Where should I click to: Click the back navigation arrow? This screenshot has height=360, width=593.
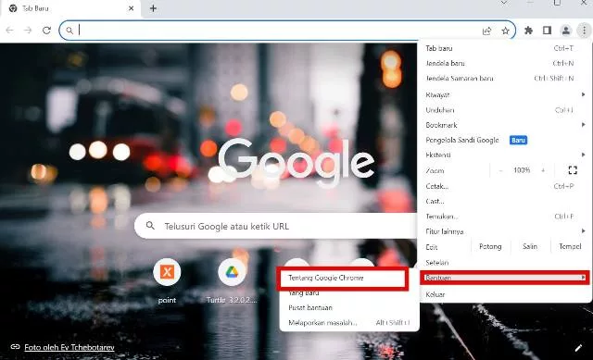click(x=10, y=31)
